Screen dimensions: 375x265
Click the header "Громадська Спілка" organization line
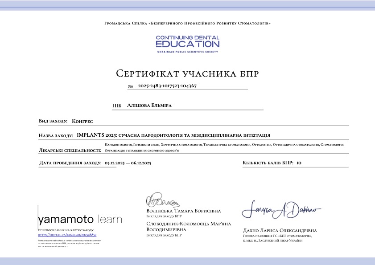[187, 23]
